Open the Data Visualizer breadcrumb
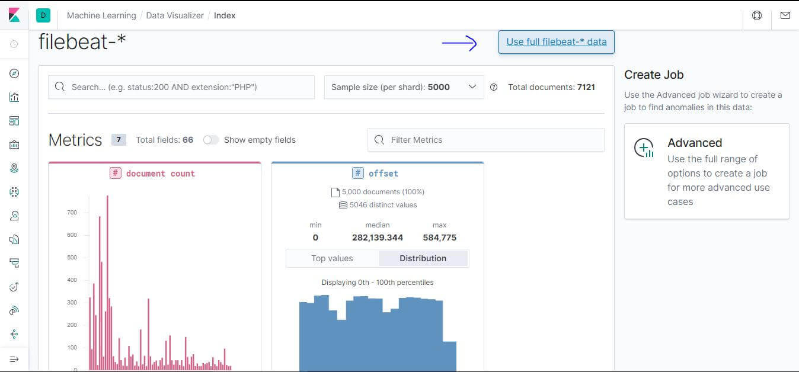Image resolution: width=799 pixels, height=372 pixels. pyautogui.click(x=175, y=15)
